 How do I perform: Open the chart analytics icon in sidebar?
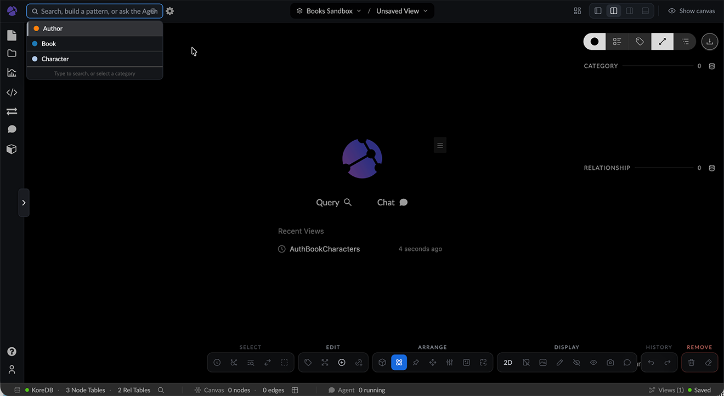tap(12, 72)
